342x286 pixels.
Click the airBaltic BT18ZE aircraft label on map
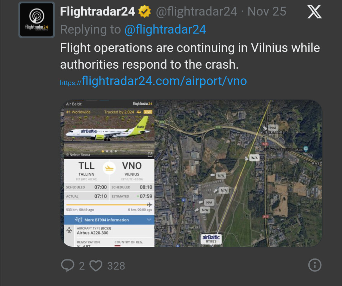coord(211,239)
